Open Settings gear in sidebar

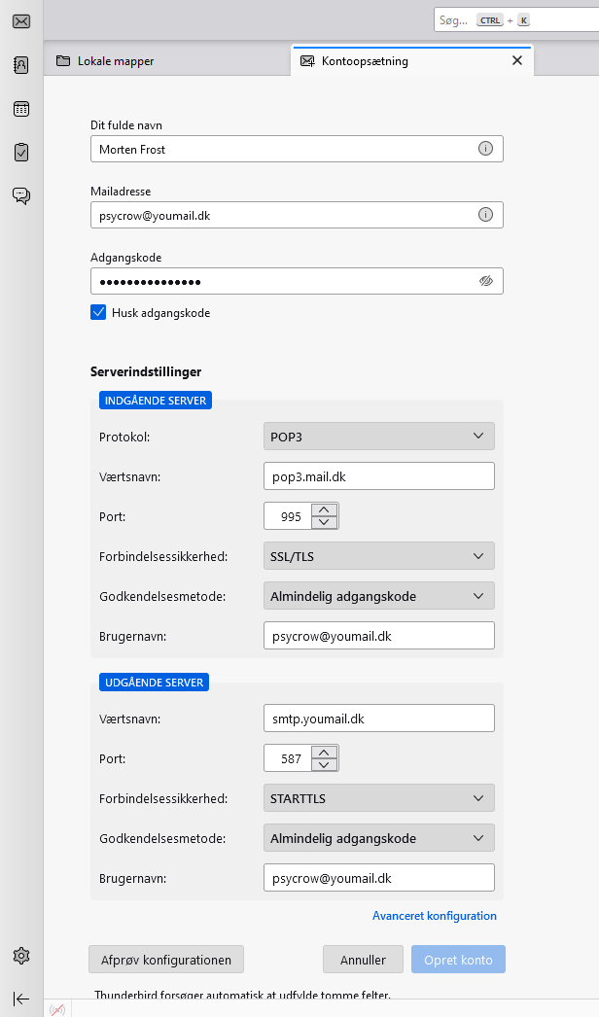coord(21,956)
